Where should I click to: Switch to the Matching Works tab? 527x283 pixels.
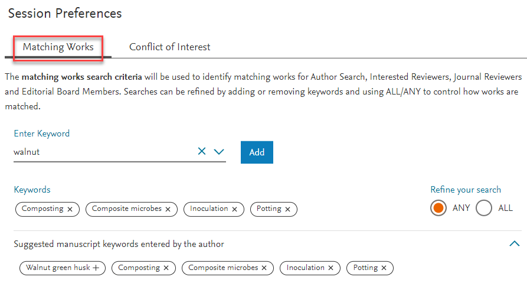tap(58, 47)
